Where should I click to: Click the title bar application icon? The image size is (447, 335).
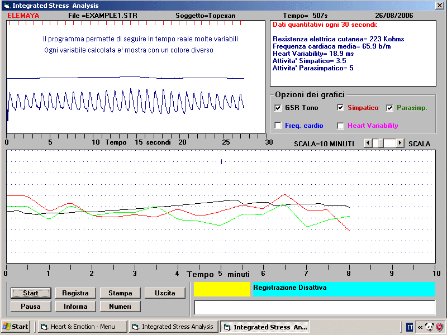click(x=6, y=6)
